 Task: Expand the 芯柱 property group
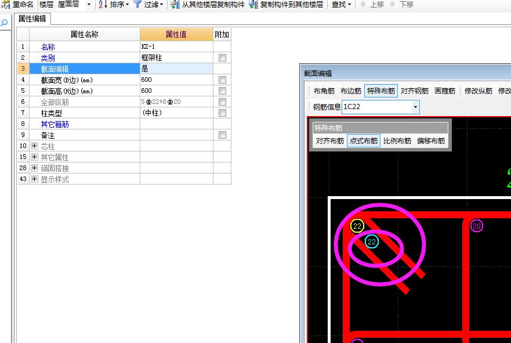(35, 146)
